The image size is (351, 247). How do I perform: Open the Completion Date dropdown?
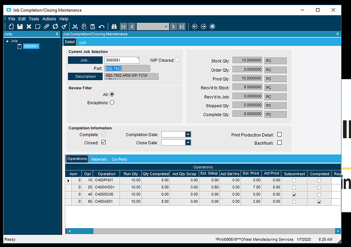[x=188, y=135]
